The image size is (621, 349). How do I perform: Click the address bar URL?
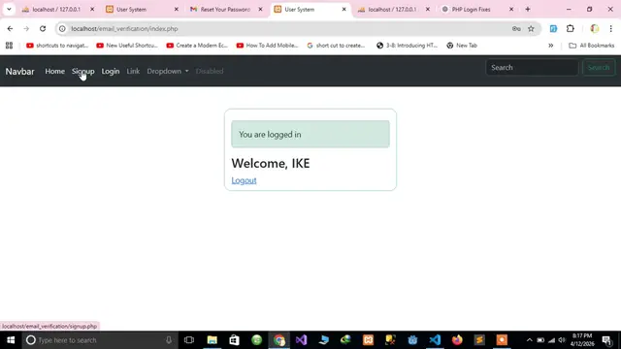click(x=124, y=28)
